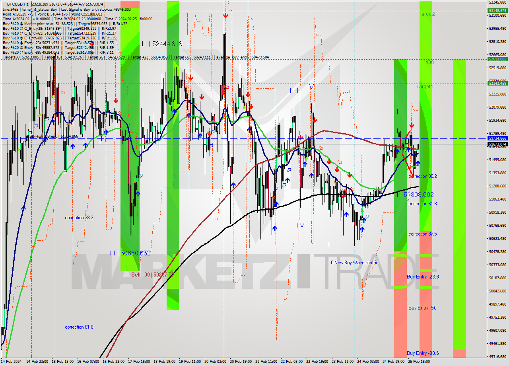Click the '21 Feb 11:00' time label
This screenshot has height=366, width=509.
click(x=266, y=362)
